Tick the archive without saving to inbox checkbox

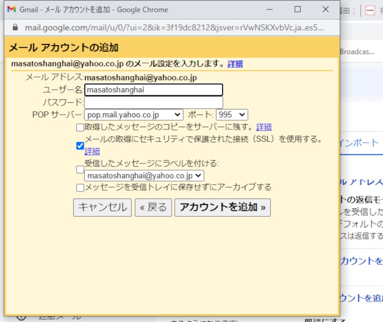pos(80,188)
